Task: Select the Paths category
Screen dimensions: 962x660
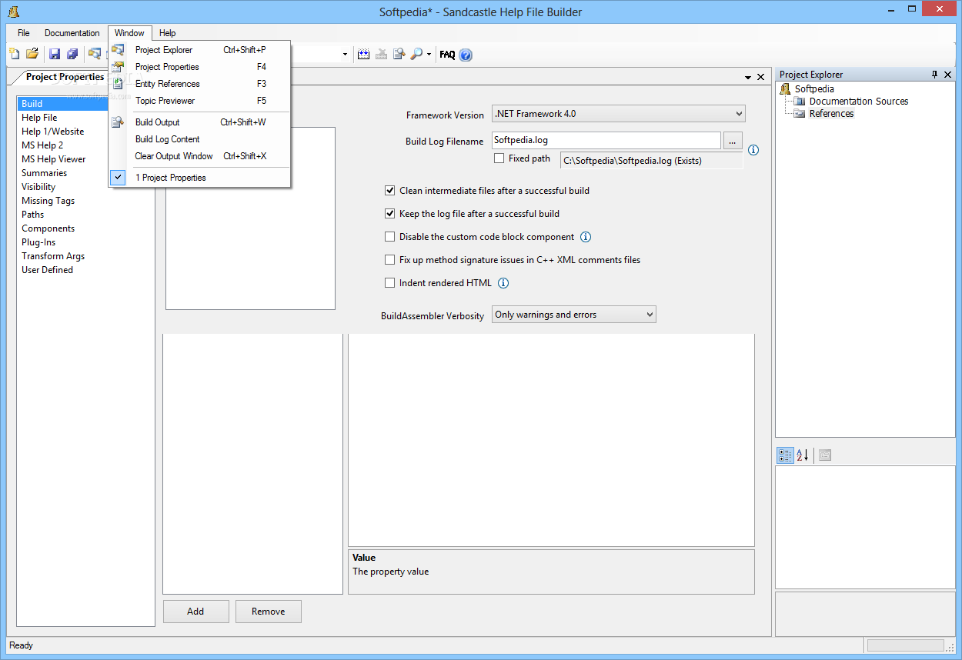Action: [x=33, y=215]
